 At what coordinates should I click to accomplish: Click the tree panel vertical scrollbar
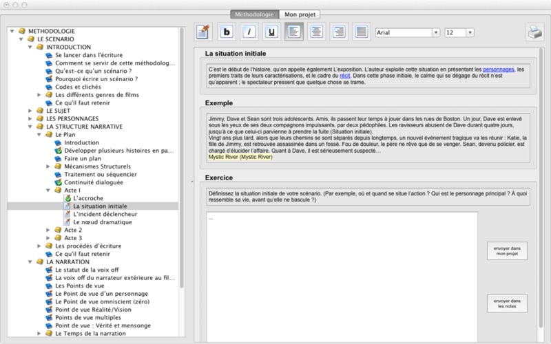(182, 158)
